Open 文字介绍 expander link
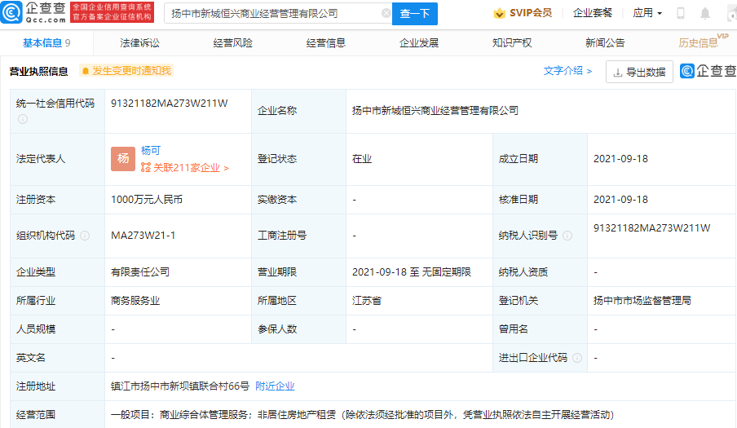This screenshot has width=737, height=428. click(x=567, y=71)
